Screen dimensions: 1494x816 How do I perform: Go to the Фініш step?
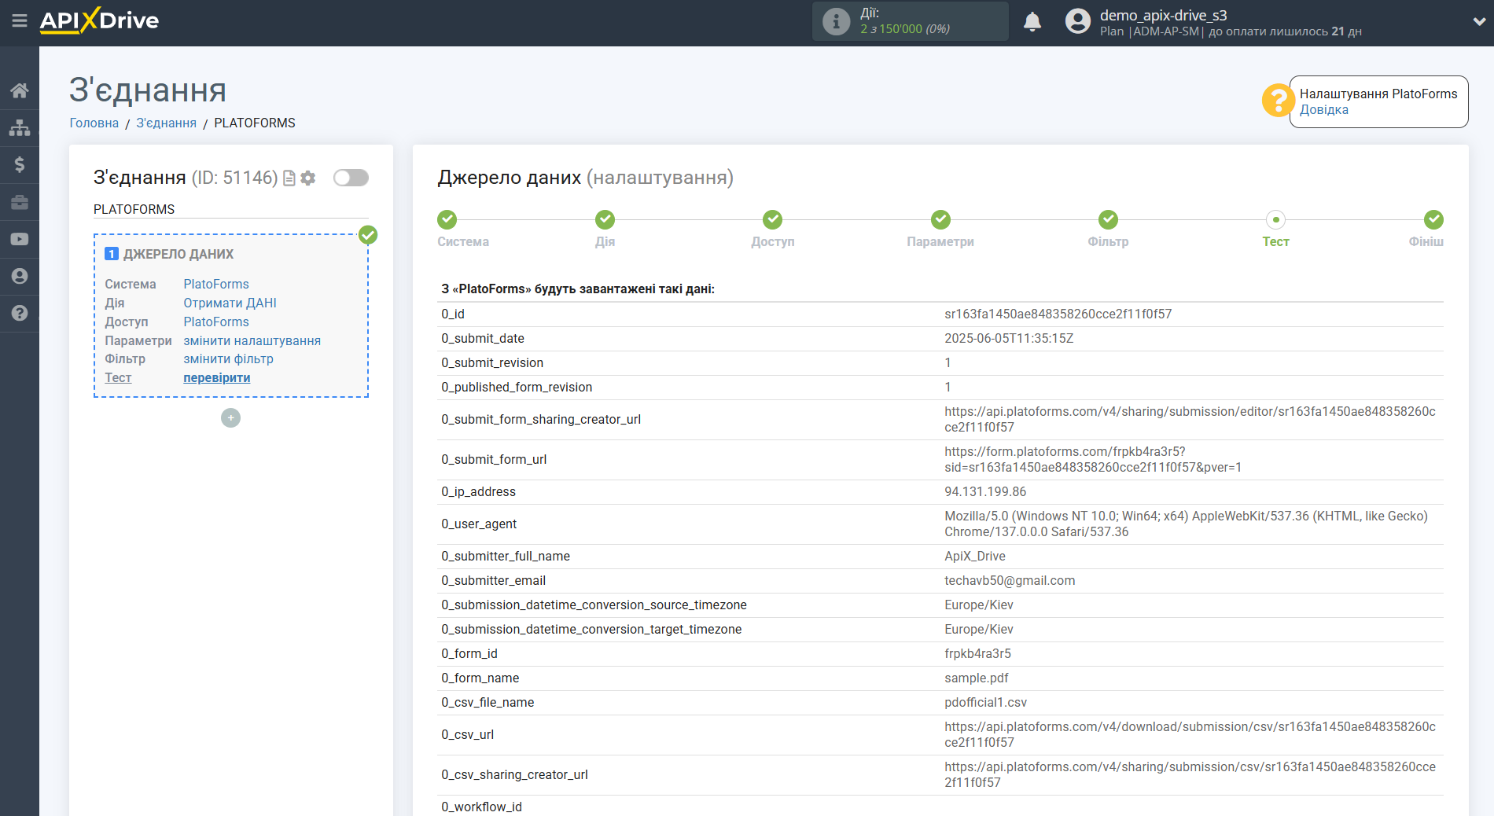[1433, 220]
